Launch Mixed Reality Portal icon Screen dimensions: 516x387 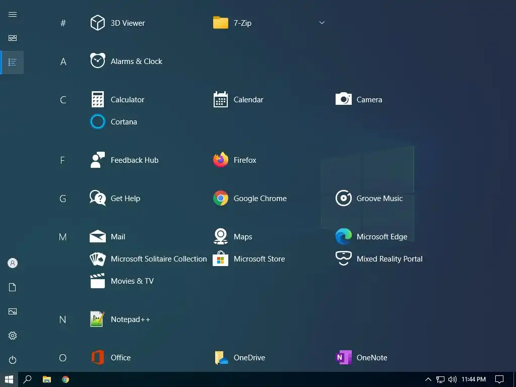point(343,259)
